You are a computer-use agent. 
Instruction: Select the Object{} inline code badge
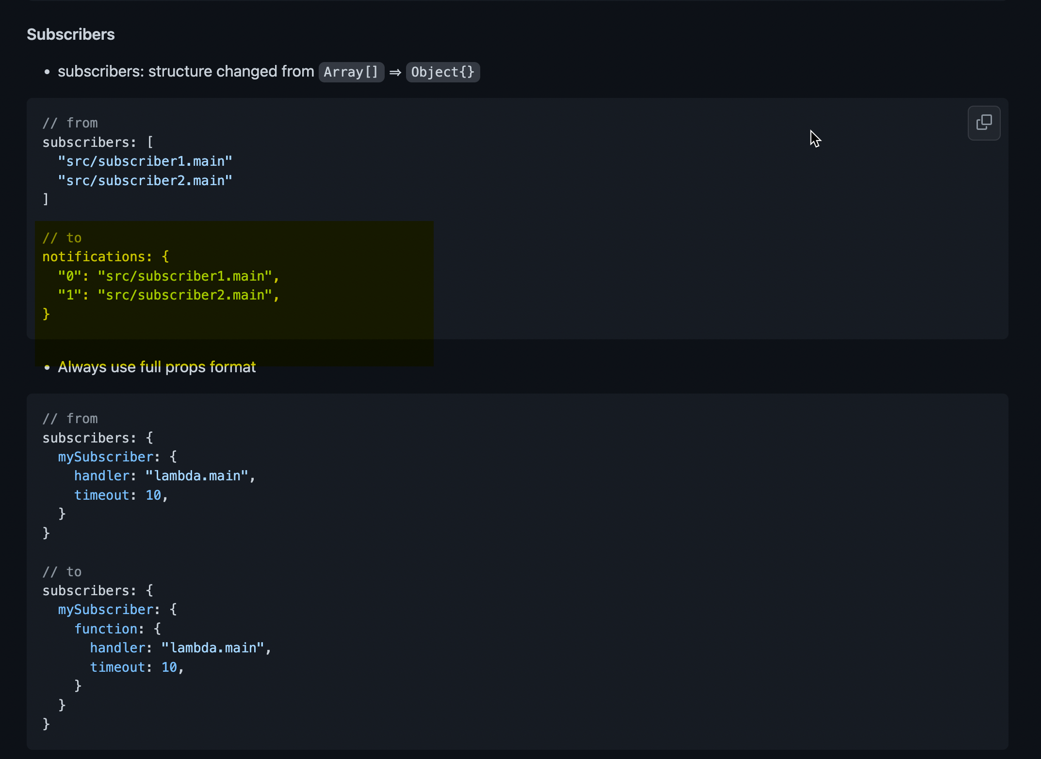442,72
